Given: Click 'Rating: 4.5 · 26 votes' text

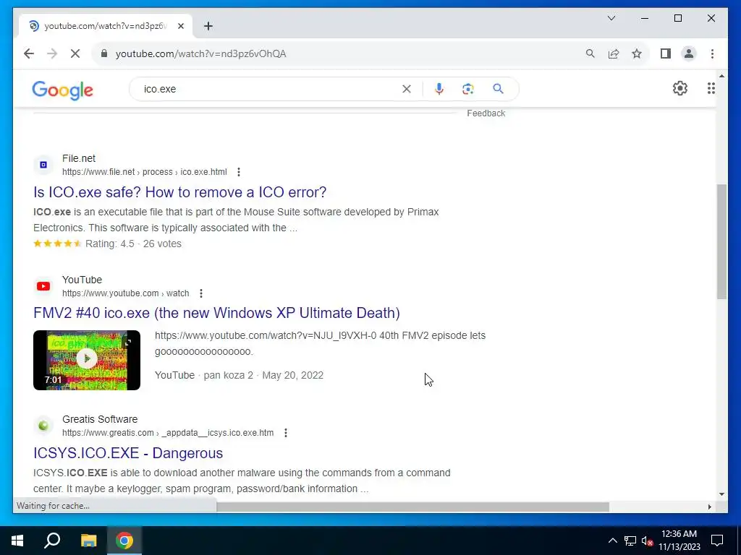Looking at the screenshot, I should coord(133,244).
